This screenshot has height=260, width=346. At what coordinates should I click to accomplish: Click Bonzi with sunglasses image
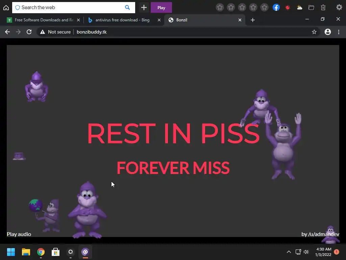pos(36,86)
